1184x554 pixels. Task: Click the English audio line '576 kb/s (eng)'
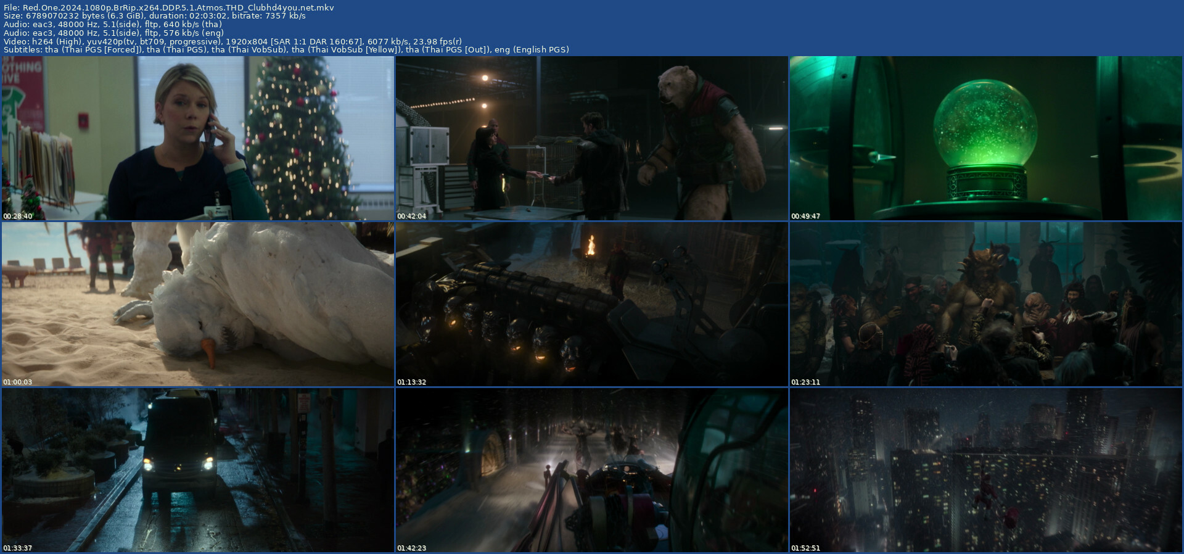pyautogui.click(x=113, y=33)
